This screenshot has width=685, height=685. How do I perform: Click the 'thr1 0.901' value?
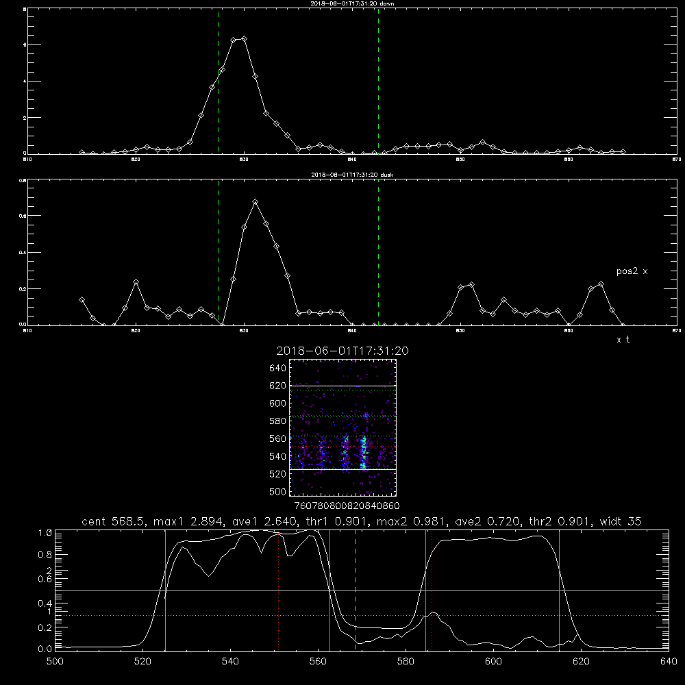click(339, 521)
